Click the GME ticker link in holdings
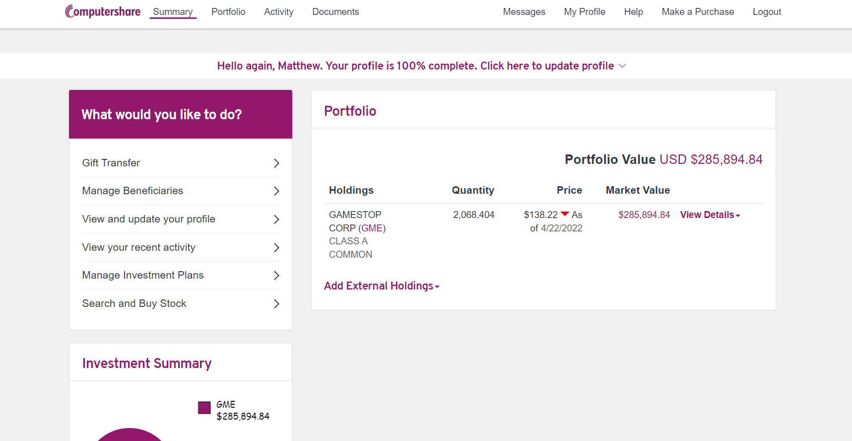 click(x=372, y=228)
